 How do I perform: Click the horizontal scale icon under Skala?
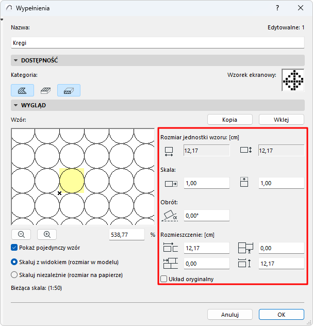pyautogui.click(x=171, y=184)
